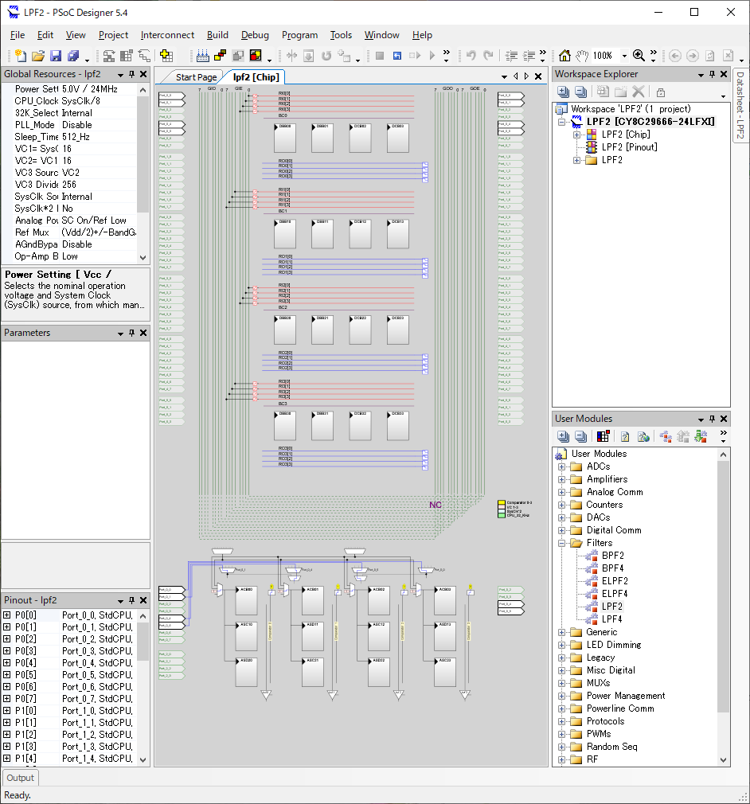Screen dimensions: 750x804
Task: Click the yellow plus user module icon
Action: tap(166, 56)
